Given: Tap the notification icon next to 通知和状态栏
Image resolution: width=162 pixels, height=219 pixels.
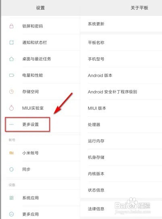Looking at the screenshot, I should [x=11, y=42].
